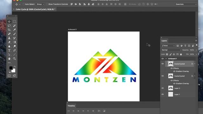Lock transparent pixels
203x114 pixels.
coord(167,54)
